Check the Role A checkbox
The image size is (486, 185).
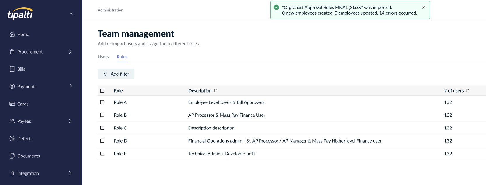(x=102, y=102)
